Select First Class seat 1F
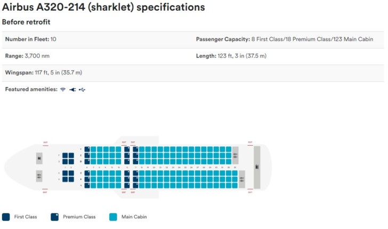This screenshot has height=229, width=388. tap(65, 156)
